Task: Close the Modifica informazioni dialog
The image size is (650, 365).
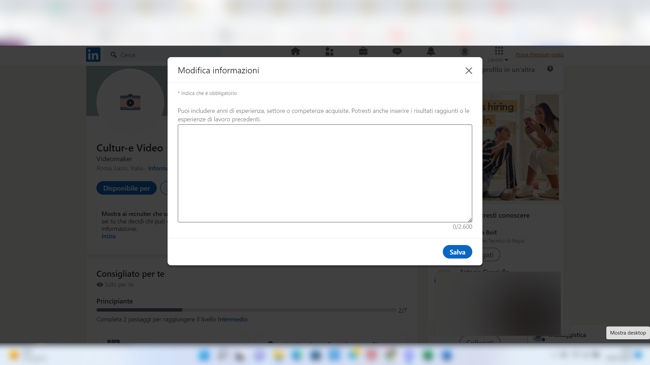Action: click(469, 71)
